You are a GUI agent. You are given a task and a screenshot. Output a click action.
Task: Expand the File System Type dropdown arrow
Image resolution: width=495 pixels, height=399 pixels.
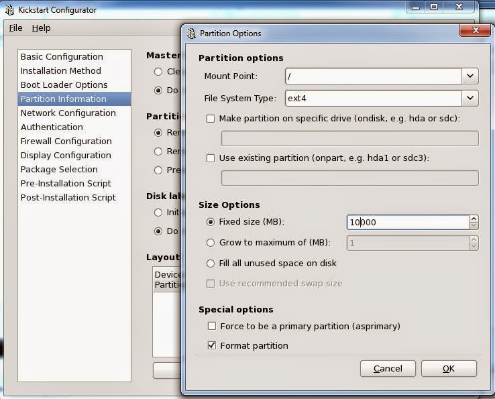coord(470,98)
